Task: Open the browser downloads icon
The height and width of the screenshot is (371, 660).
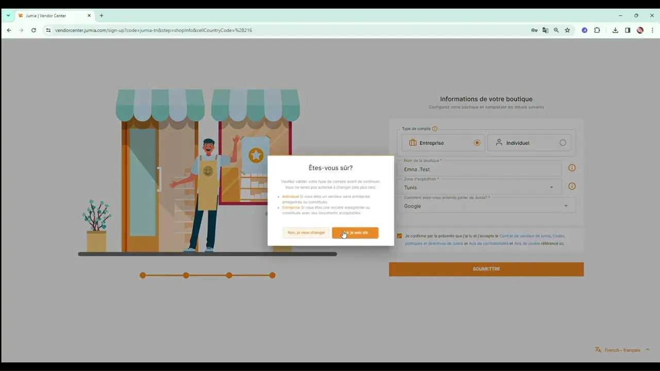Action: click(x=615, y=30)
